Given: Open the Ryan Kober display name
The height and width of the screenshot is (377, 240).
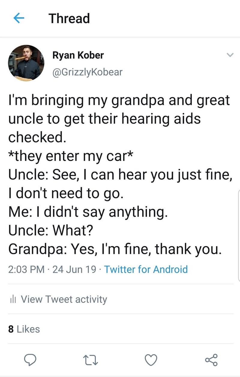Looking at the screenshot, I should pos(78,55).
